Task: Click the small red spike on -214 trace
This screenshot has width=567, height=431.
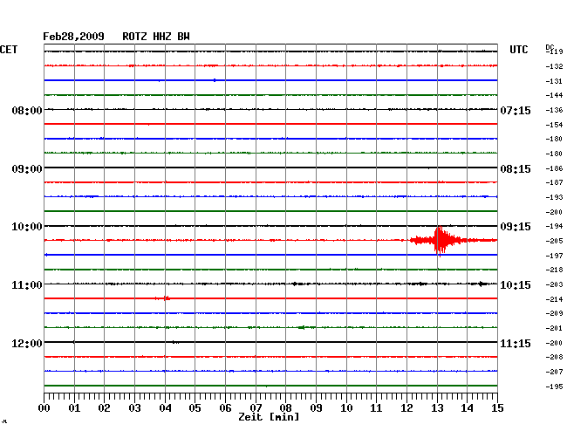Action: (x=166, y=298)
